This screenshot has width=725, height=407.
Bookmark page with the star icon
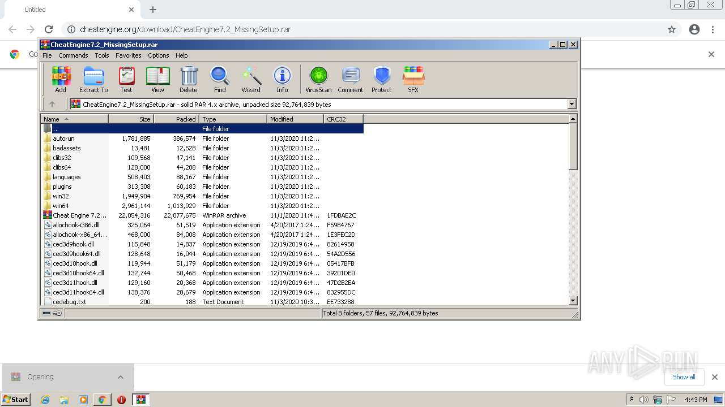coord(672,29)
